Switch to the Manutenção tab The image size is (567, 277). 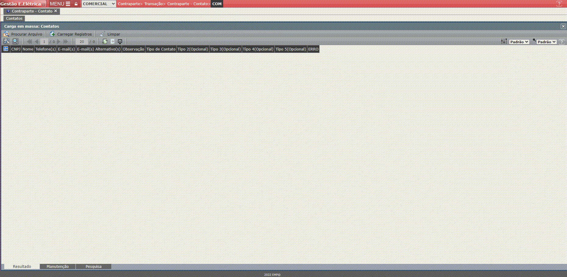(58, 267)
